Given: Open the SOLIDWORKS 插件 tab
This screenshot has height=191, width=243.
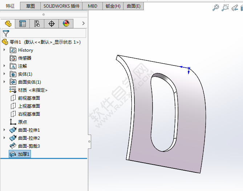Looking at the screenshot, I should pyautogui.click(x=61, y=6).
